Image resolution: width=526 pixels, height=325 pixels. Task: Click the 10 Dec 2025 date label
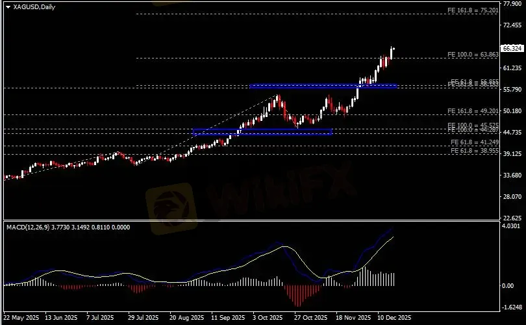coord(393,318)
